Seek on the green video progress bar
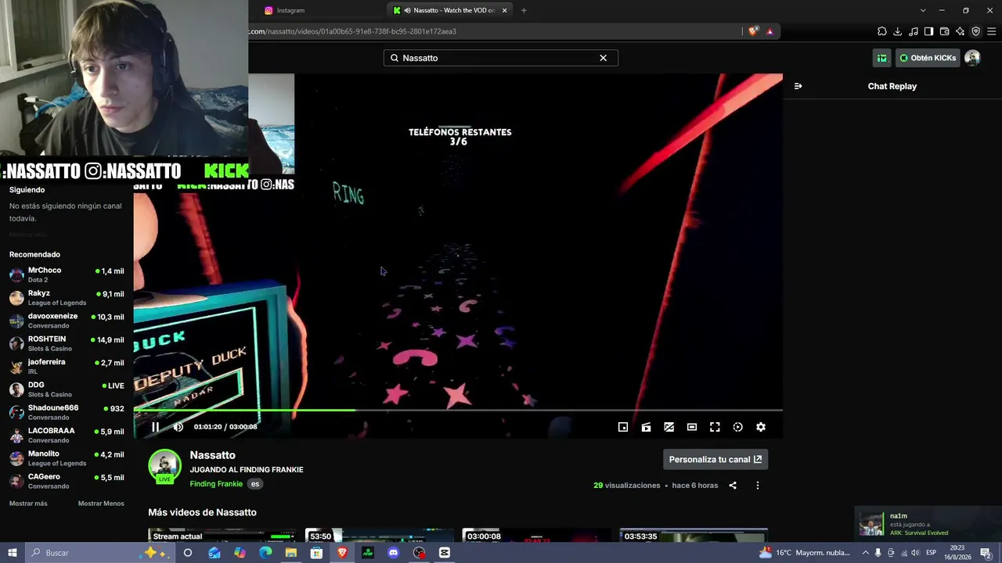 click(x=458, y=410)
